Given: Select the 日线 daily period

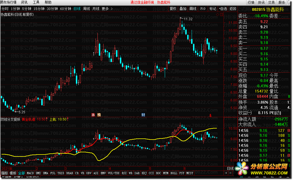Looking at the screenshot, I should [x=77, y=9].
